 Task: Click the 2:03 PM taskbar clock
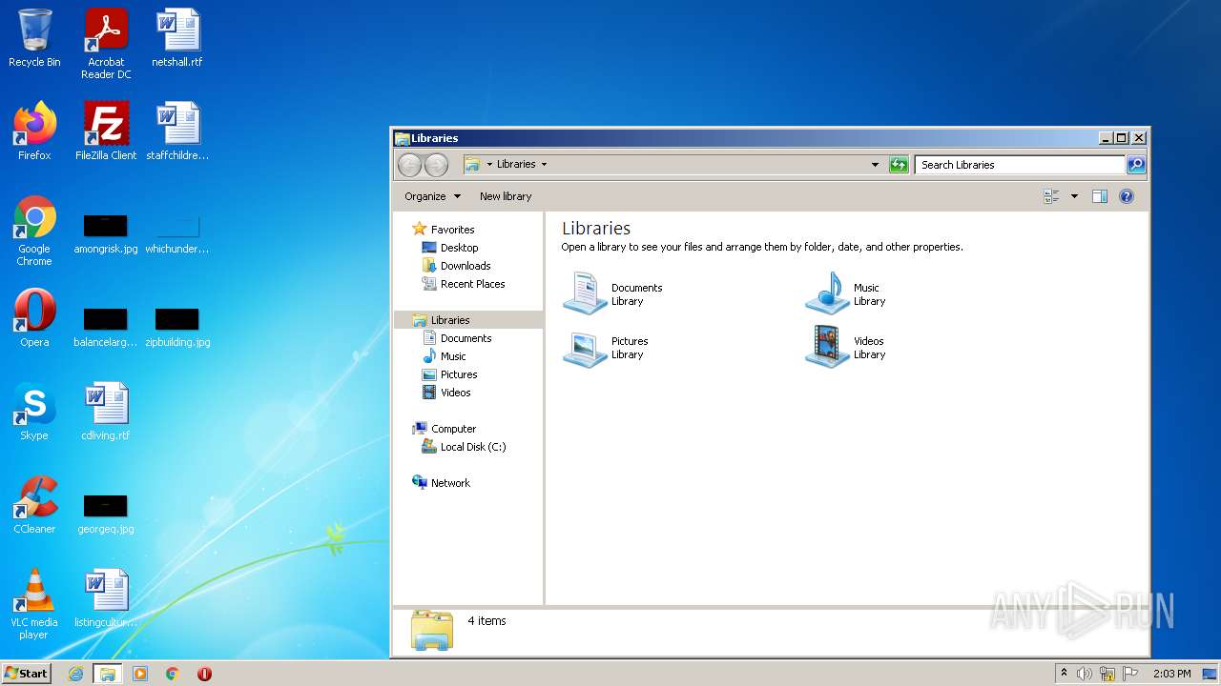coord(1171,674)
